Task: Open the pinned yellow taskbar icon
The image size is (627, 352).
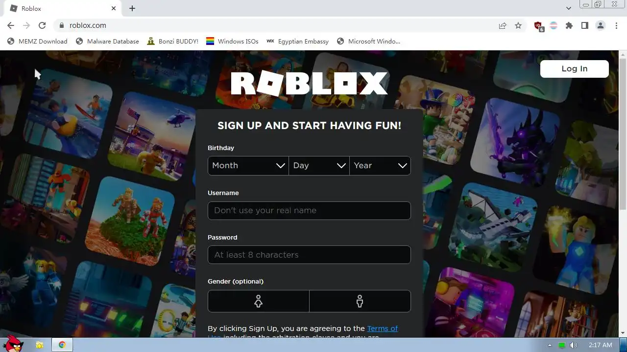Action: pos(40,345)
